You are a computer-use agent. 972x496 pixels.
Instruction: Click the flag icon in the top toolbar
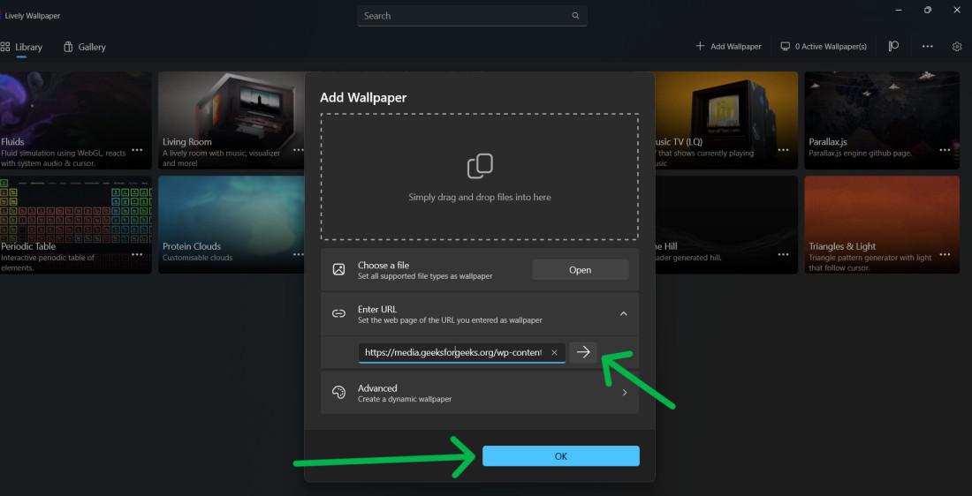[x=893, y=47]
